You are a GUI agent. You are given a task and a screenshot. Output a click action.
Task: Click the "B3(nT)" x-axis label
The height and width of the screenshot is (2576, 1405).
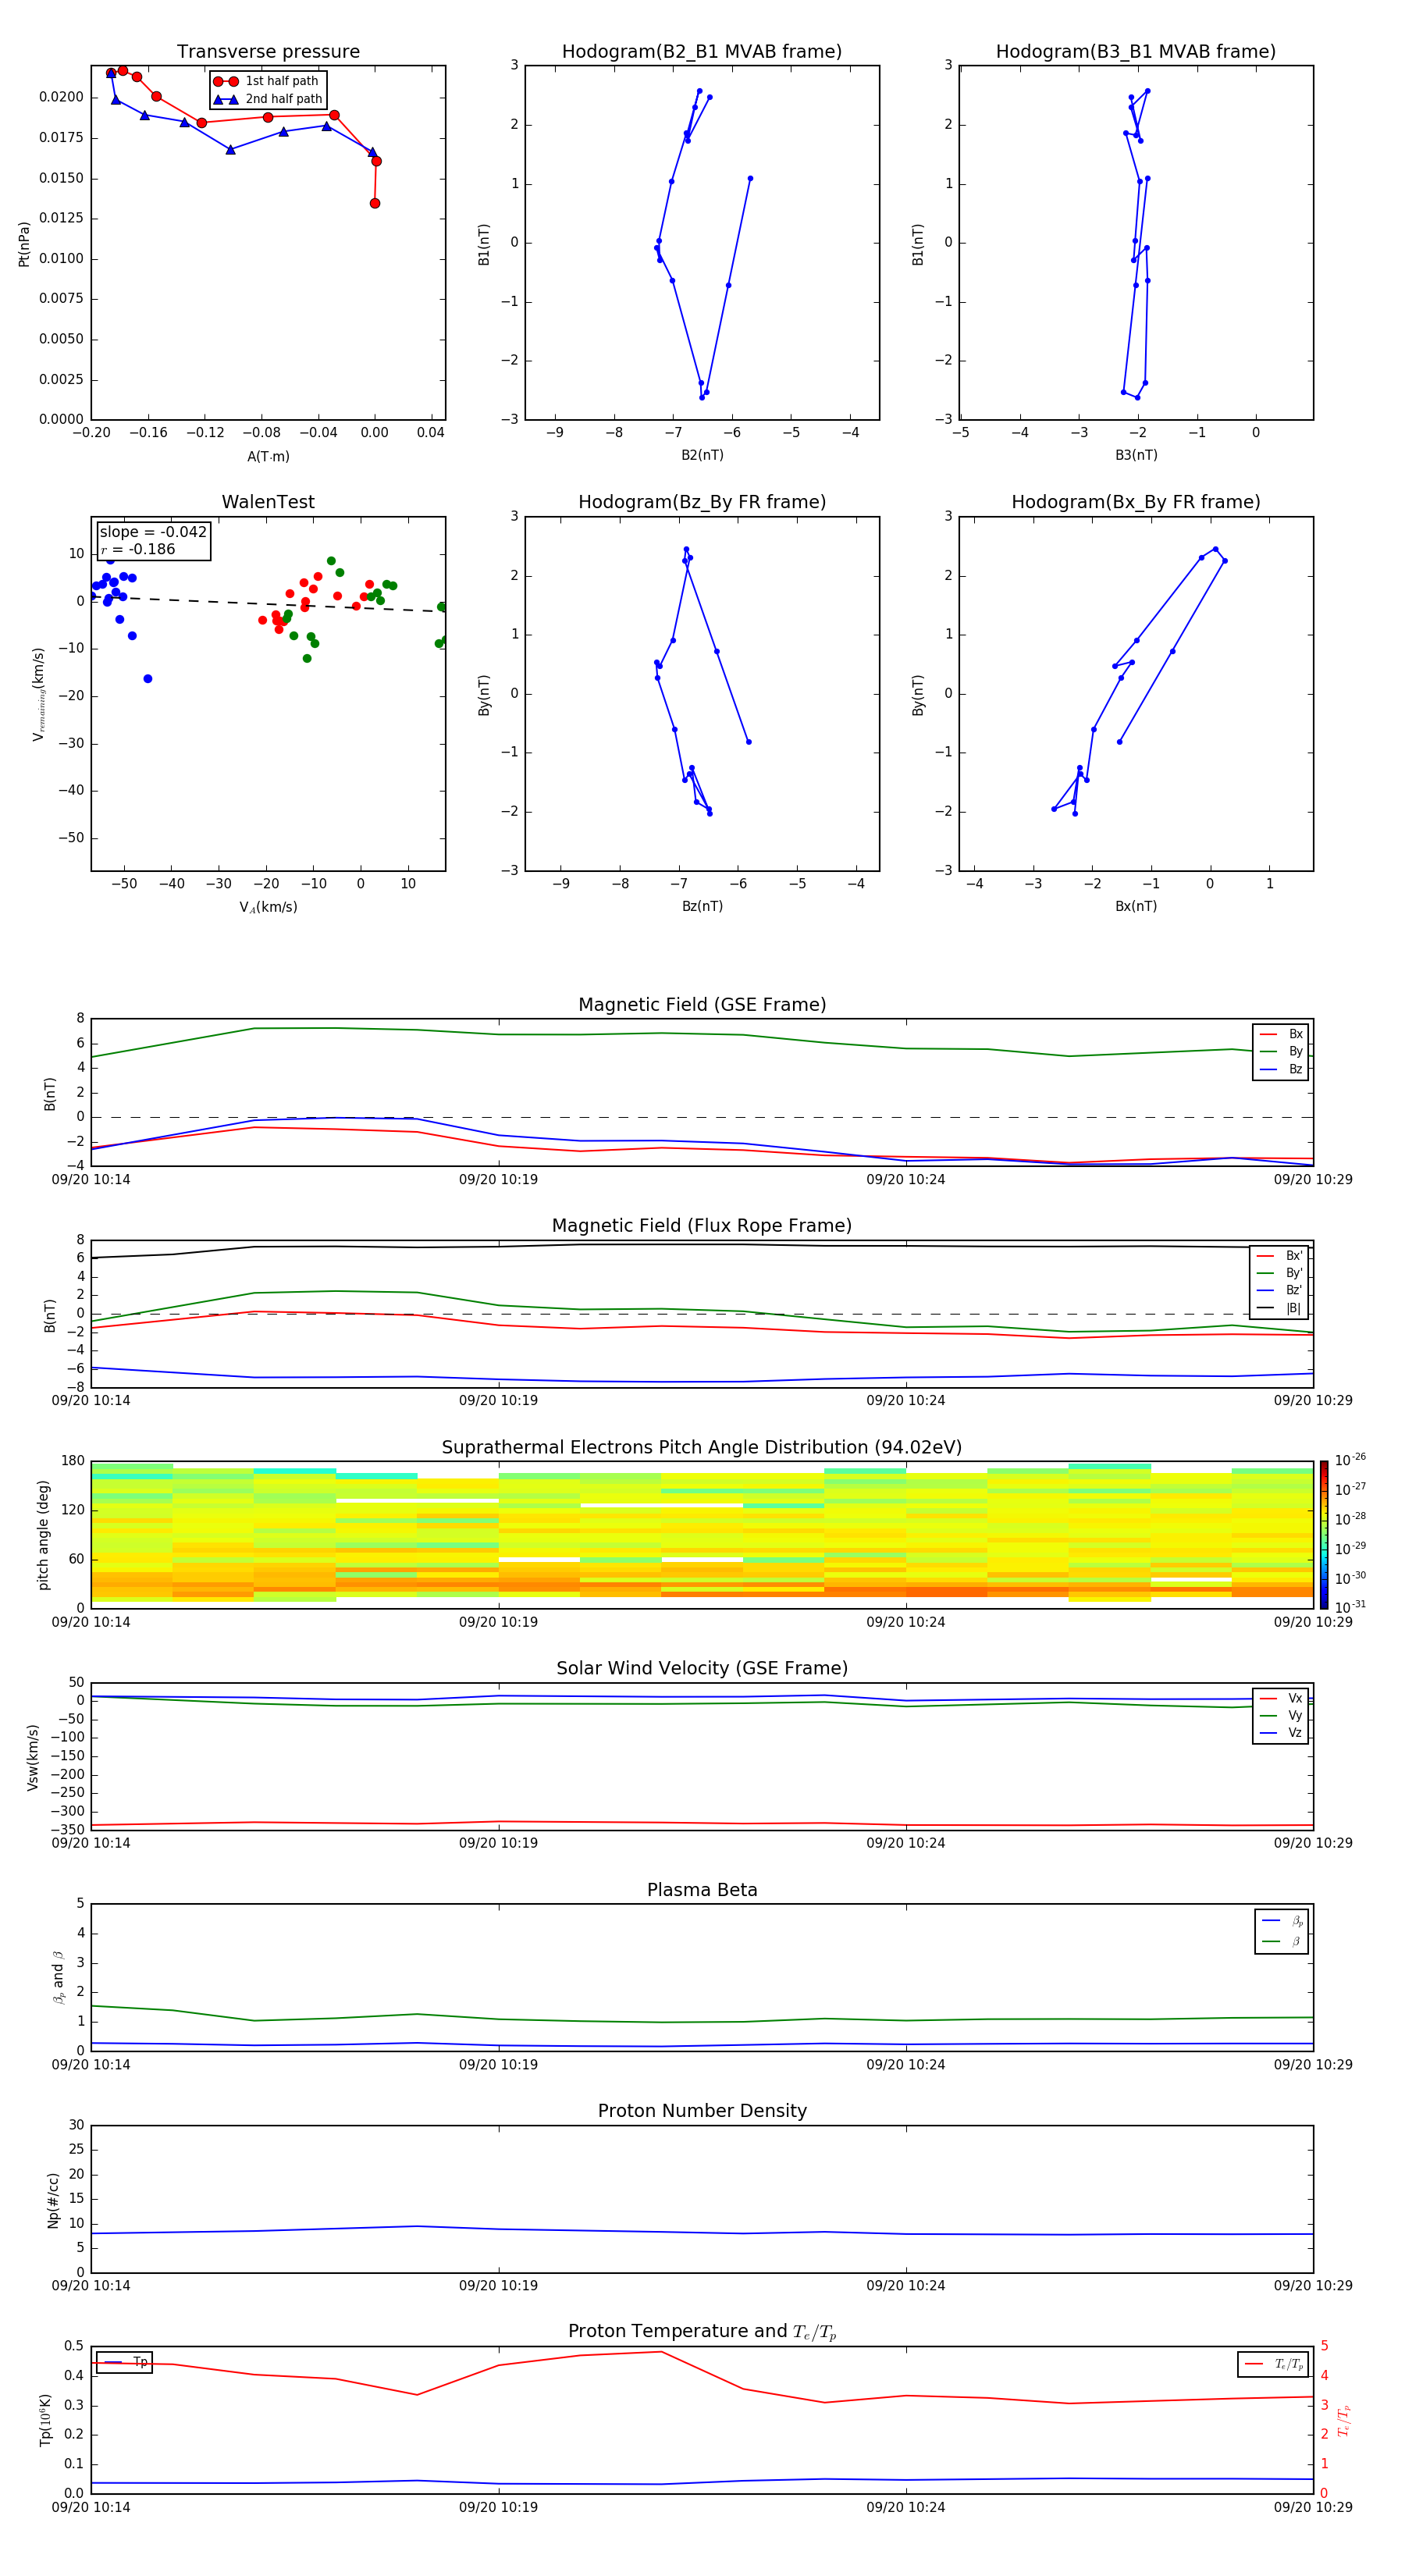(1136, 455)
